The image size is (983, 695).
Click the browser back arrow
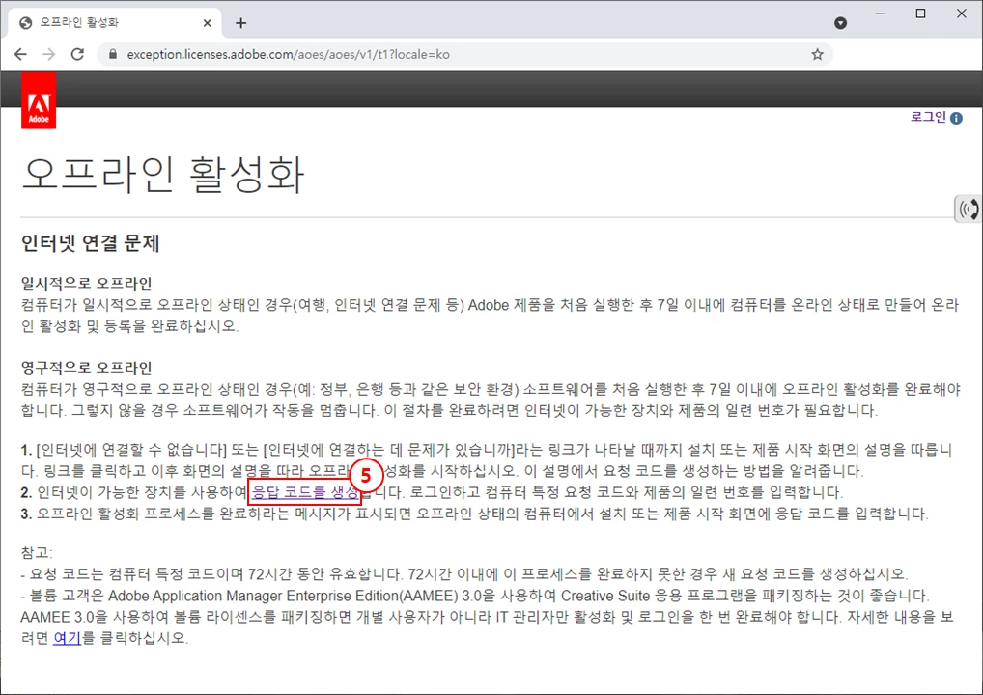20,54
